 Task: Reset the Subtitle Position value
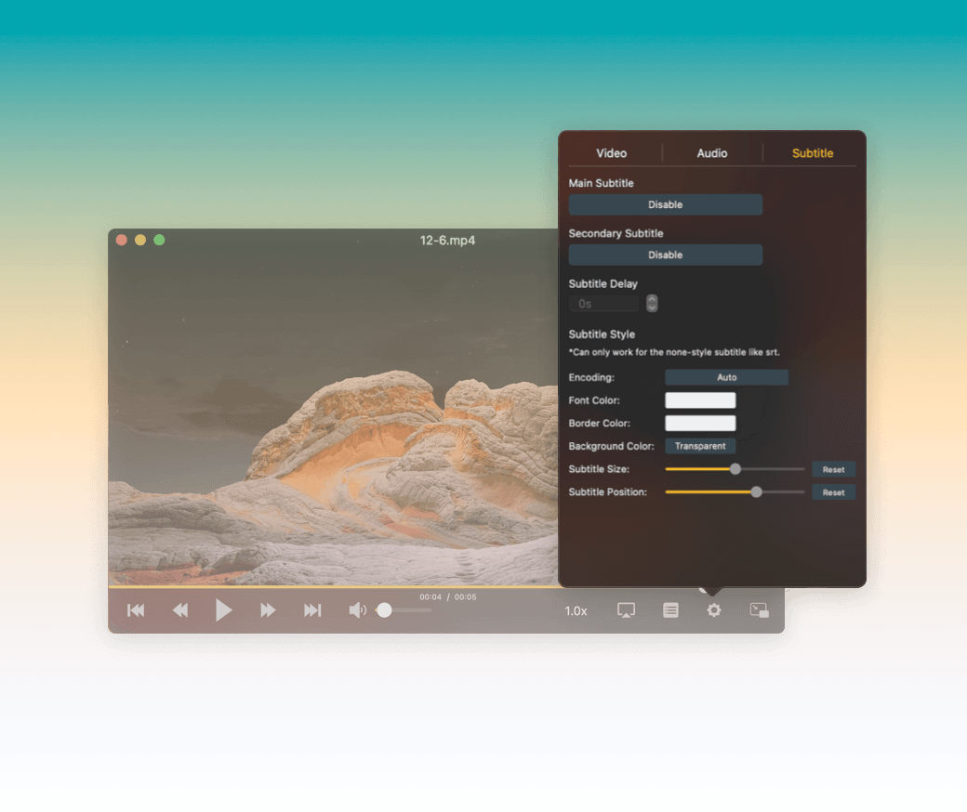coord(833,491)
